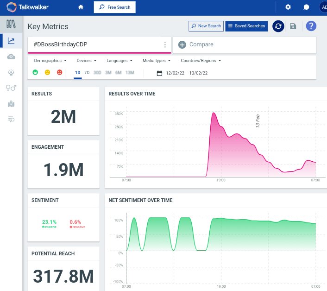327x291 pixels.
Task: Filter by neutral yellow face
Action: (47, 72)
